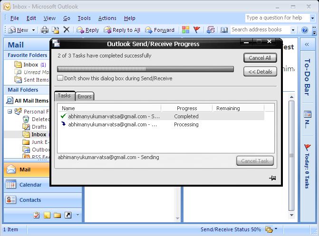This screenshot has height=236, width=319.
Task: Open the Edit menu
Action: pyautogui.click(x=31, y=18)
